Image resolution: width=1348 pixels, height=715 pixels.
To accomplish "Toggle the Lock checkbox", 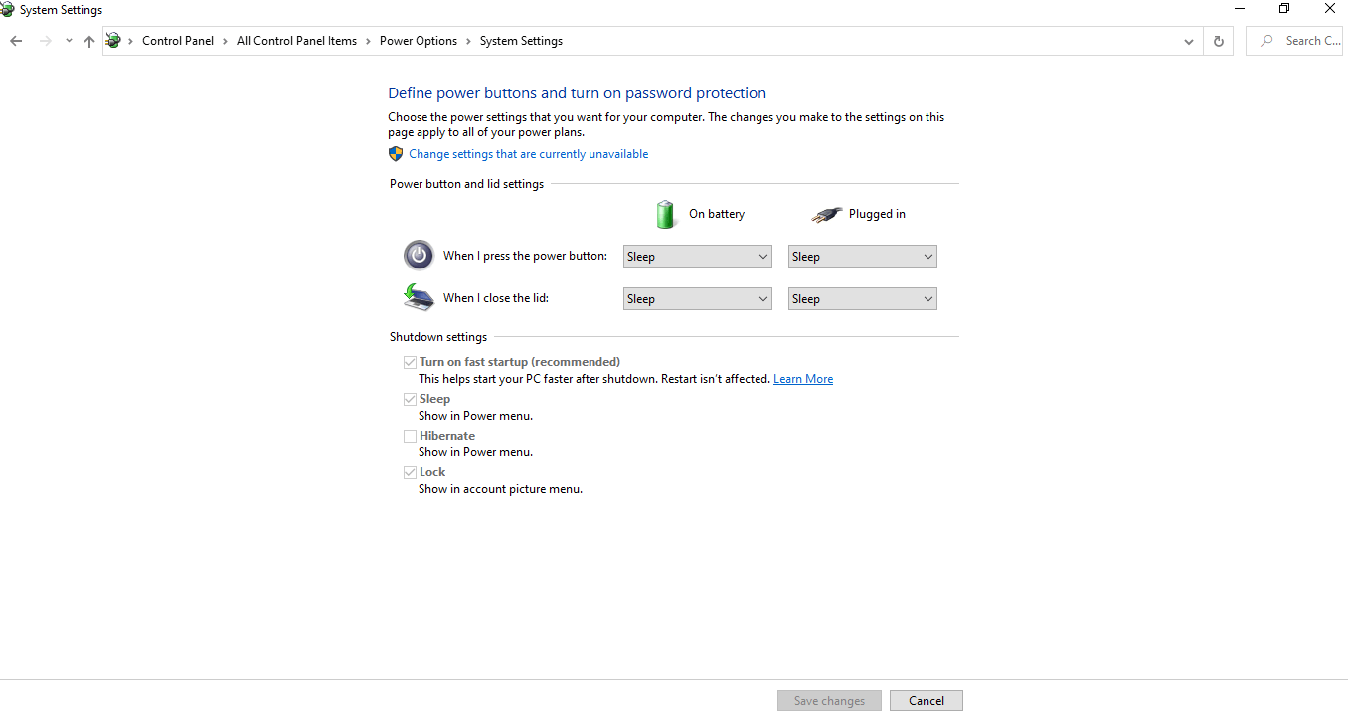I will pyautogui.click(x=410, y=472).
